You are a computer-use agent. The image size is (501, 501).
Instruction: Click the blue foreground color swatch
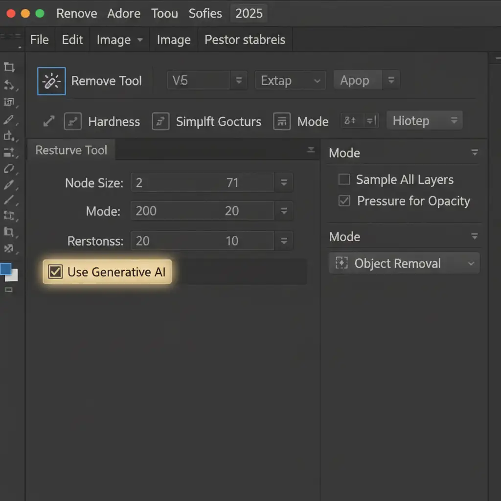6,269
